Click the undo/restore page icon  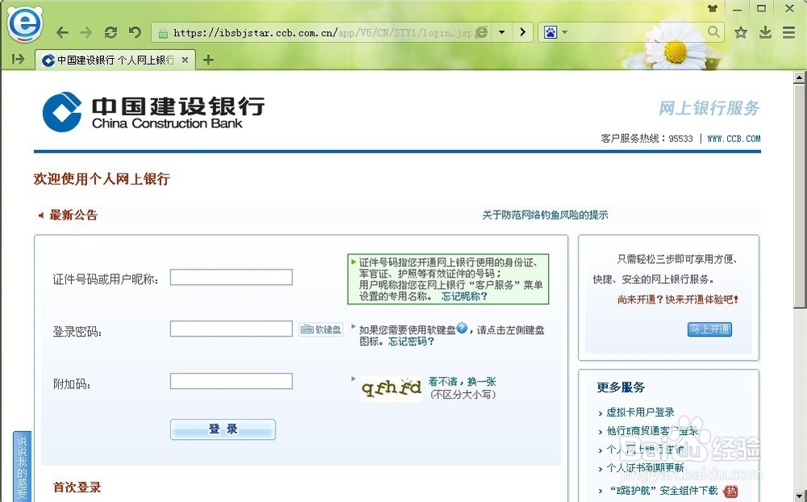click(x=135, y=32)
